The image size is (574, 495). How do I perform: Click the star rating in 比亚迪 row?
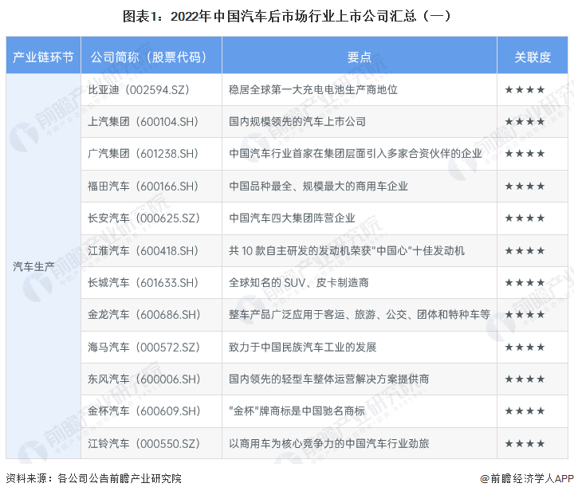tap(525, 90)
